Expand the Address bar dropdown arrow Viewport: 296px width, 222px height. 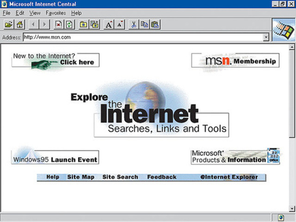266,37
